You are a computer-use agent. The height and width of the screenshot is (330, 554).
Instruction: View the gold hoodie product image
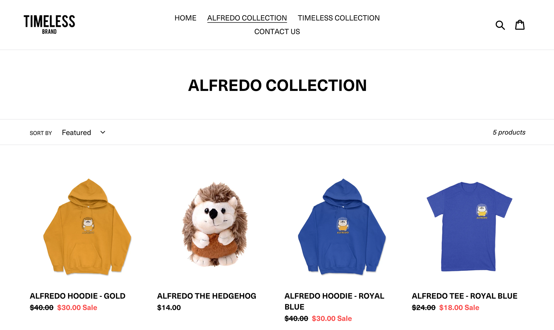pos(87,227)
